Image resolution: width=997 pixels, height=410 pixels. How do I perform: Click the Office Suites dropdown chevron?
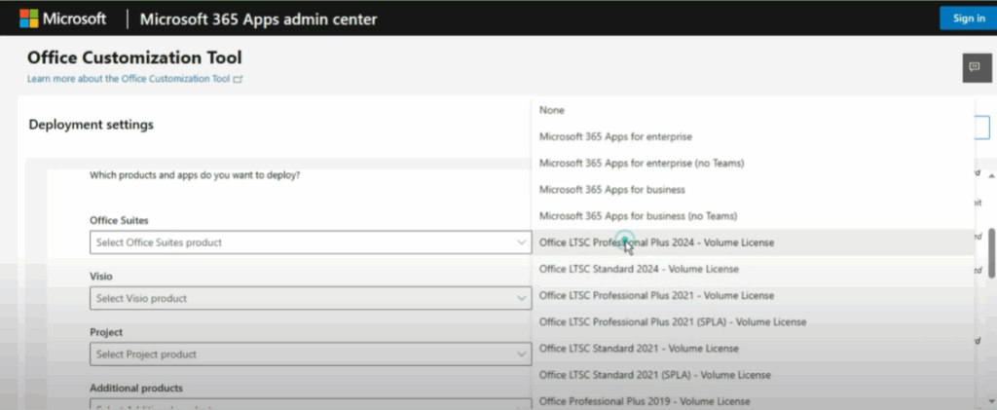(x=522, y=242)
